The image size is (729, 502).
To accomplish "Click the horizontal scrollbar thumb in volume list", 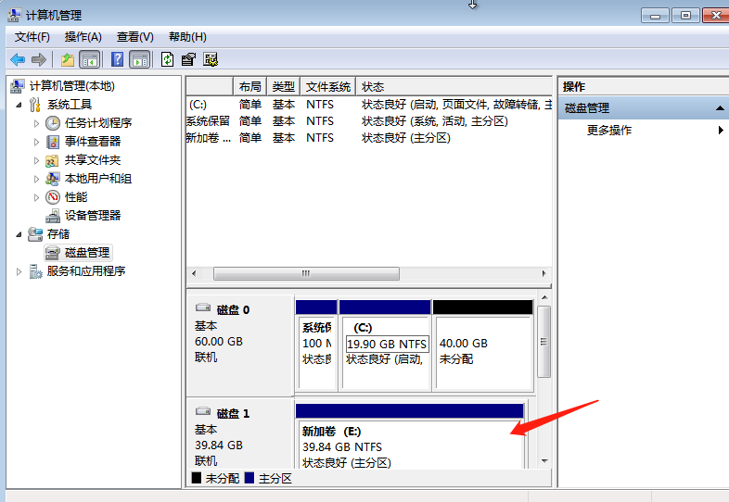I will pos(306,273).
